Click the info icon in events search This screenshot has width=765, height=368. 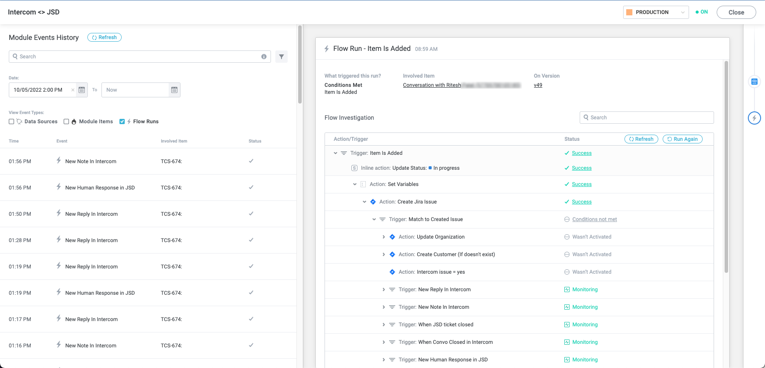click(264, 57)
